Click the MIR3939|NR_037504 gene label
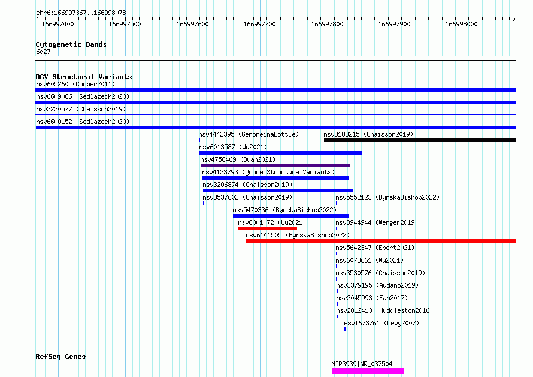533x377 pixels. (362, 364)
